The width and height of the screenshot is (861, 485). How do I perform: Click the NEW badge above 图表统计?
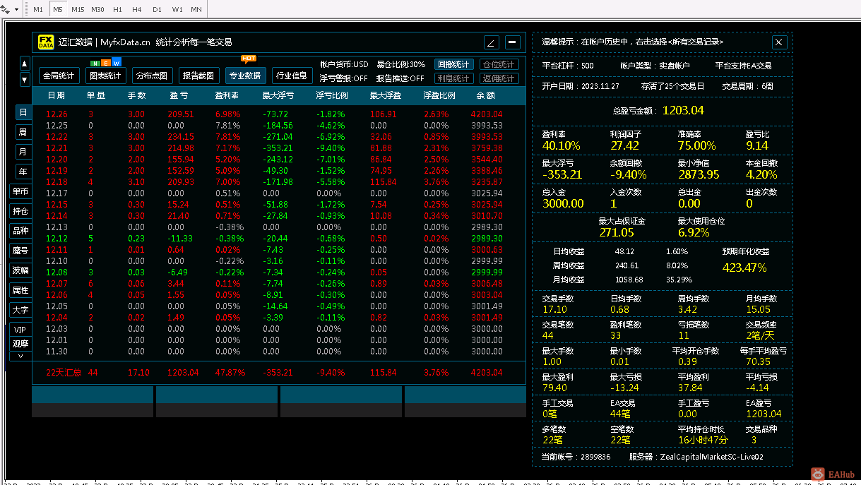coord(106,63)
